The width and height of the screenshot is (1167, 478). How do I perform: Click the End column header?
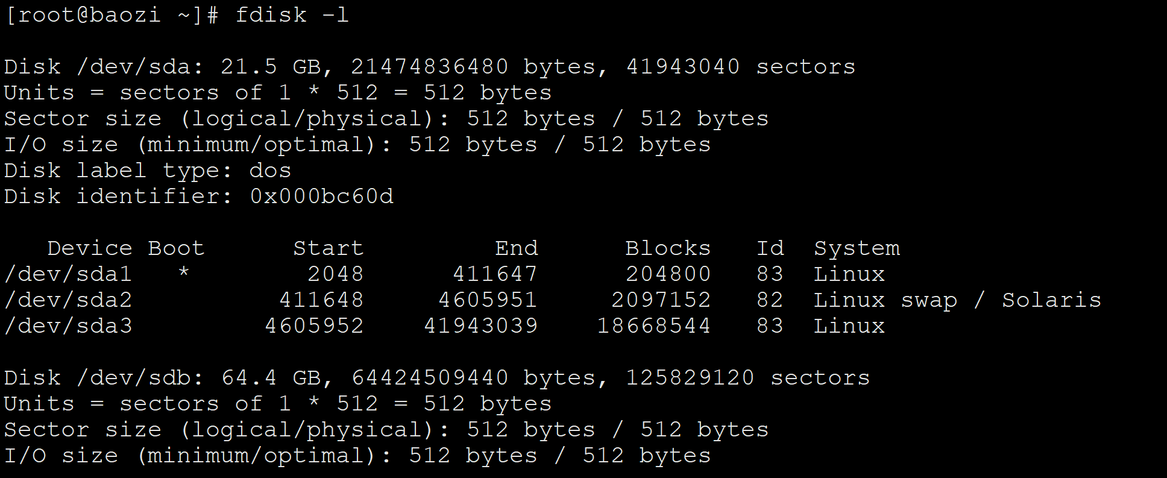click(516, 248)
